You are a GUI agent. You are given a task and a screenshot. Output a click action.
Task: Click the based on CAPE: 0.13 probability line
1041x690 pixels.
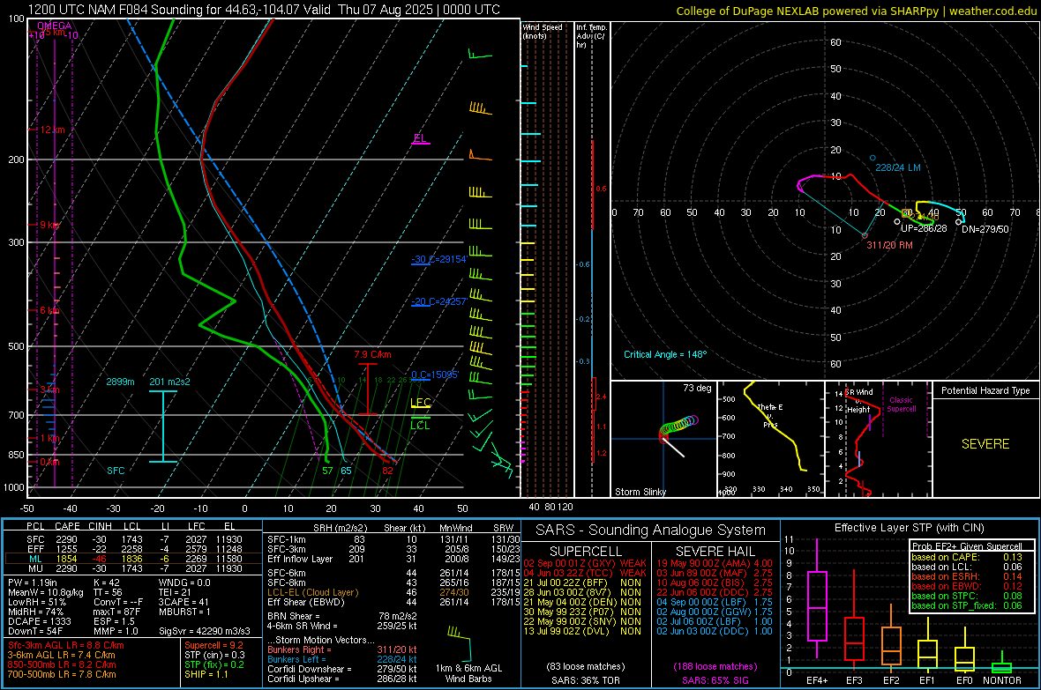click(967, 557)
